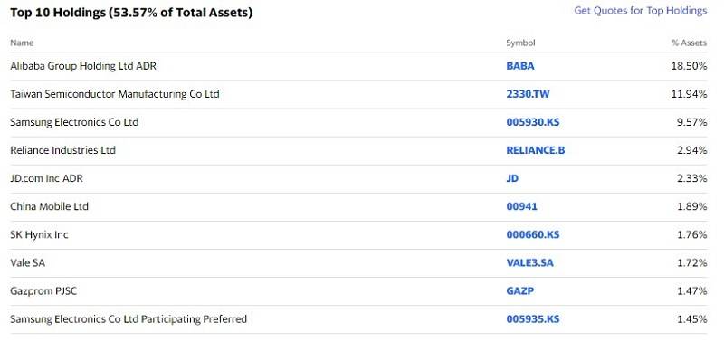The image size is (724, 342).
Task: Select the Gazprom PJSC holding name
Action: (43, 290)
